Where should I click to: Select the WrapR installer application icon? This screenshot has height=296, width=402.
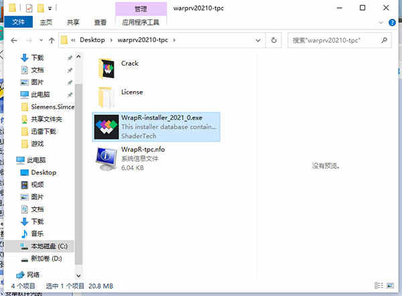click(107, 127)
